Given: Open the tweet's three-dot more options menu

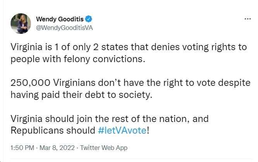Looking at the screenshot, I should pos(248,19).
